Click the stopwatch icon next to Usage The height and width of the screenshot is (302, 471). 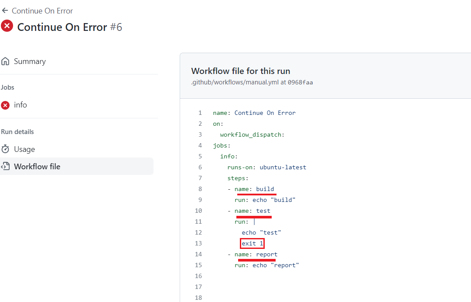coord(5,149)
